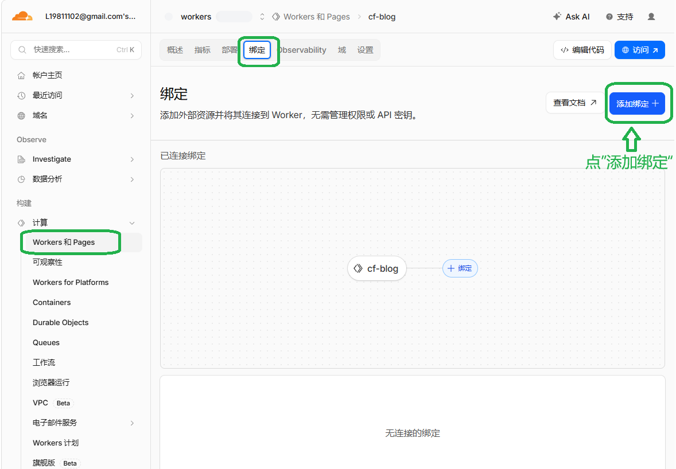Screen dimensions: 676x469
Task: Click the home icon beside 帐户主页
Action: [21, 75]
